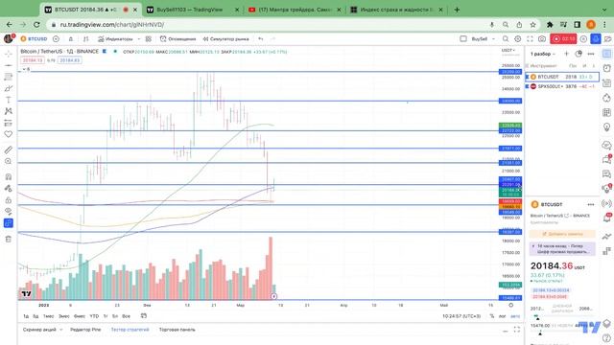Screen dimensions: 614x345
Task: Add a symbol to the watchlist
Action: coord(567,54)
